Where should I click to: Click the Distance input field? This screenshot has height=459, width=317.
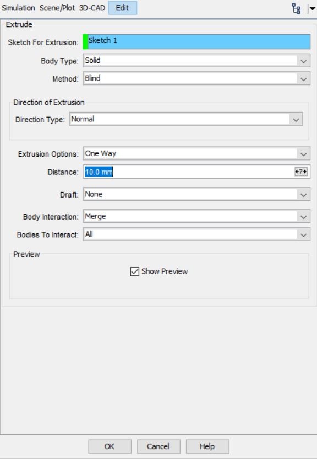coord(189,172)
